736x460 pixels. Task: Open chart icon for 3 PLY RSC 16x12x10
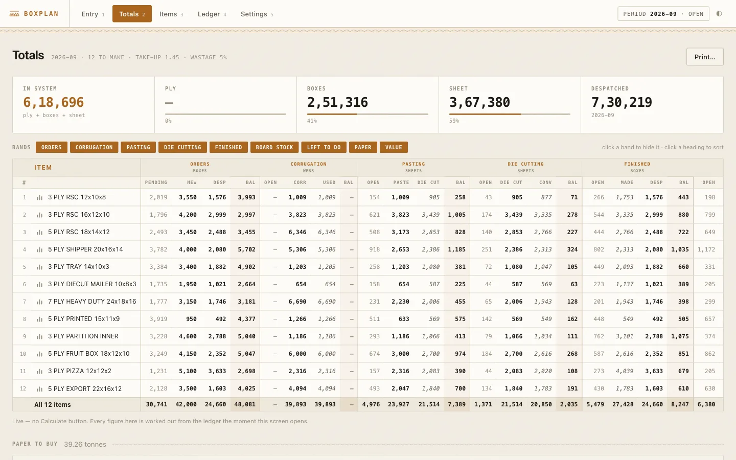pyautogui.click(x=39, y=215)
